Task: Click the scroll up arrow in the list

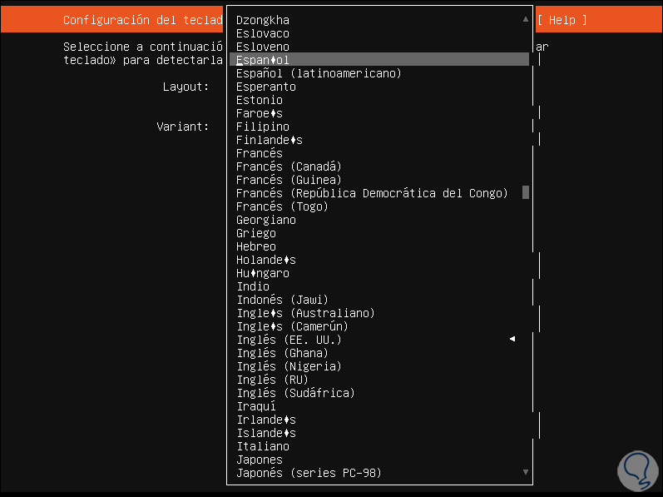Action: pyautogui.click(x=525, y=19)
